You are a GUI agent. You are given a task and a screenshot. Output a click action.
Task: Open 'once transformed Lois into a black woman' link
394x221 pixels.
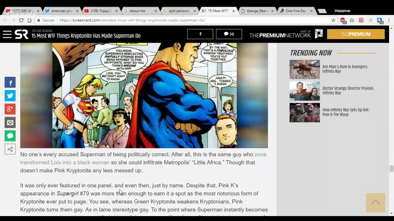click(143, 158)
